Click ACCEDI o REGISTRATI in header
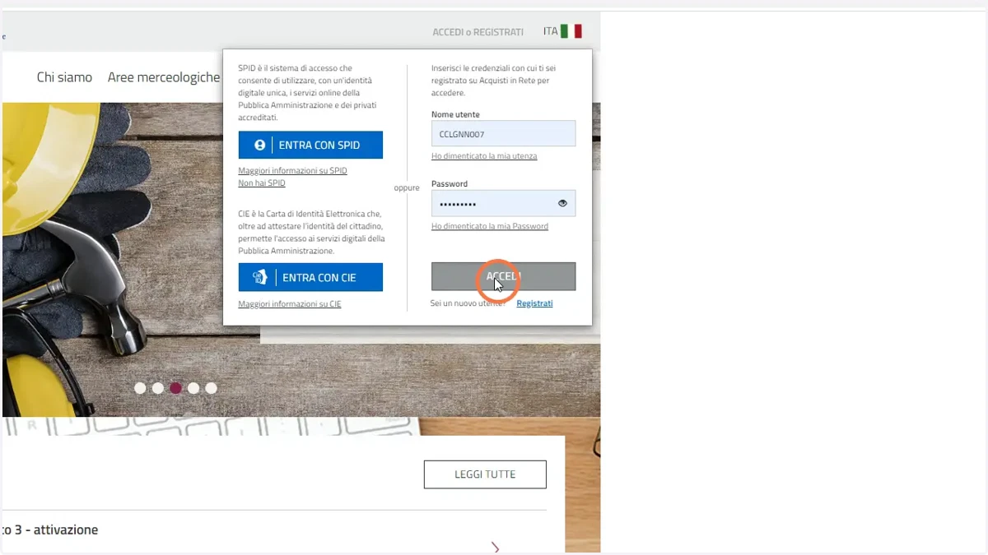The width and height of the screenshot is (988, 555). [478, 32]
